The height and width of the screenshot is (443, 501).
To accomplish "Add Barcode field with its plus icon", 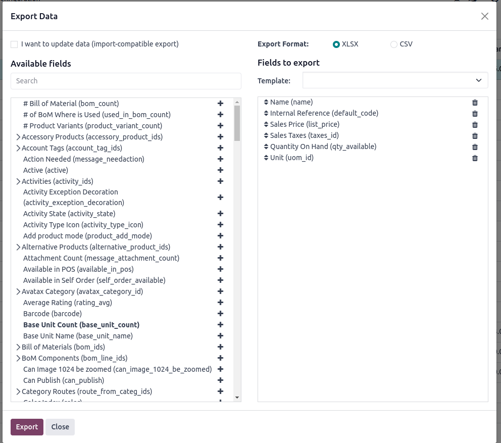I will 220,314.
